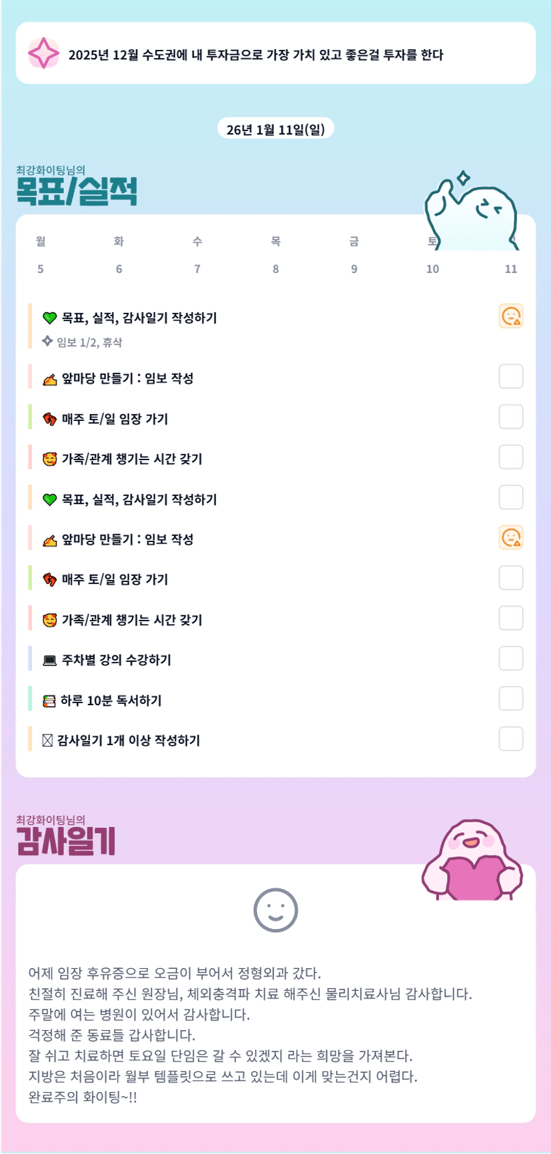Image resolution: width=551 pixels, height=1154 pixels.
Task: Click the small sparkle icon beside 임보 1/2, 휴식
Action: pyautogui.click(x=47, y=342)
